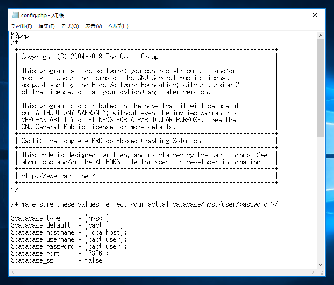Click the '3306' port value
This screenshot has height=285, width=334.
95,253
